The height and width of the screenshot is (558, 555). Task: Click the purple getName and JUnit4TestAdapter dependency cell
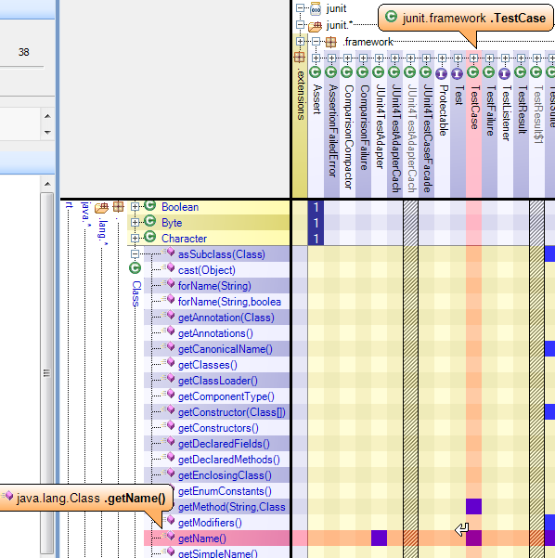[379, 538]
